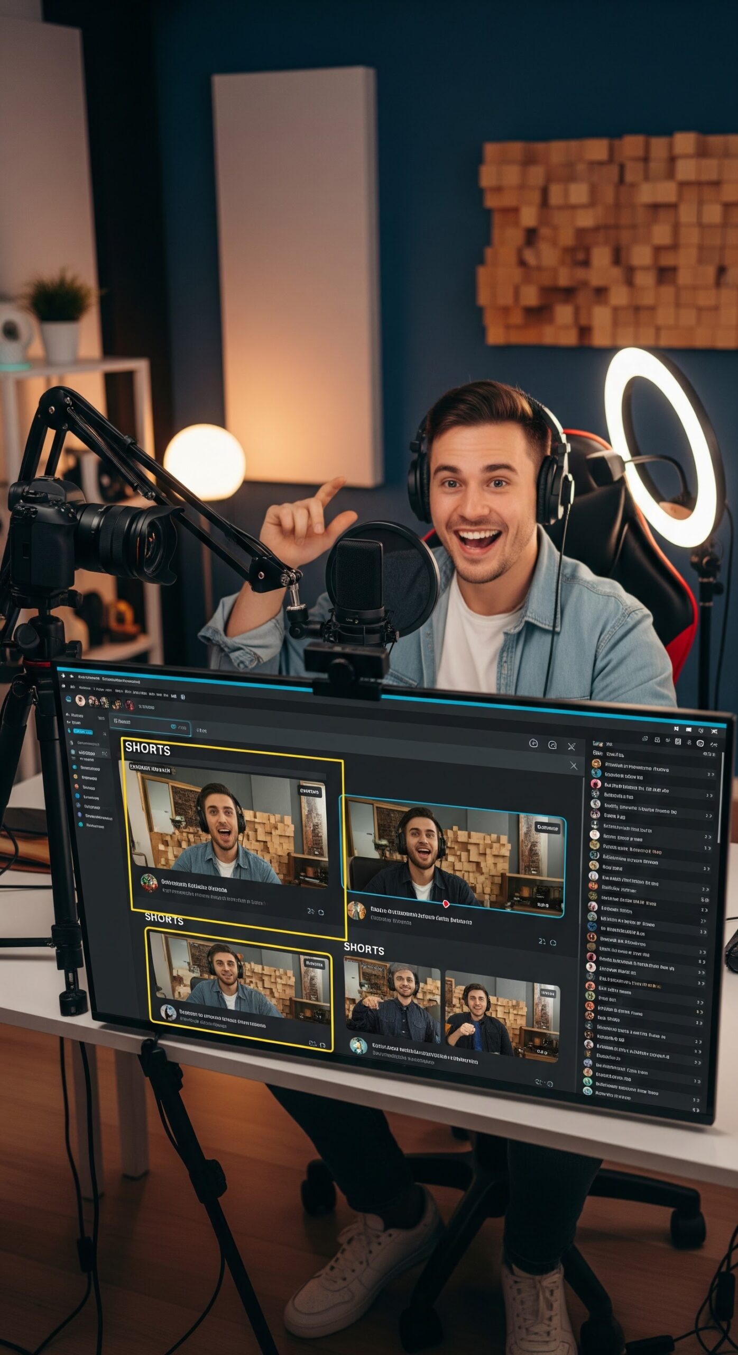Open the video title under the large yellow-framed thumbnail
This screenshot has width=738, height=1355.
coord(194,886)
